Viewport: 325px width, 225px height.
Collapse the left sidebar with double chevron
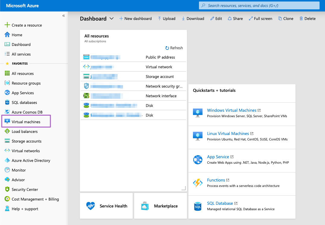click(x=64, y=16)
